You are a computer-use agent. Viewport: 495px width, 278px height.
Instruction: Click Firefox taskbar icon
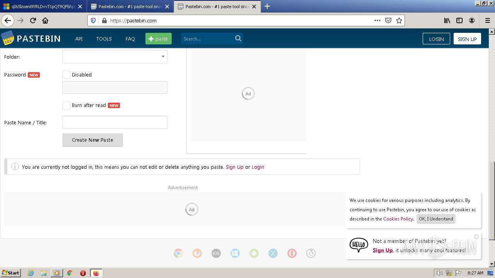[x=96, y=273]
